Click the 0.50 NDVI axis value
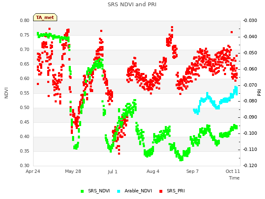The image size is (265, 199). 25,108
